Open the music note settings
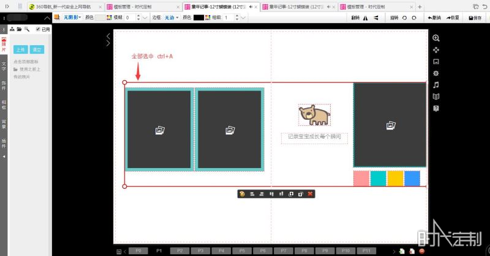490x256 pixels. pyautogui.click(x=436, y=85)
